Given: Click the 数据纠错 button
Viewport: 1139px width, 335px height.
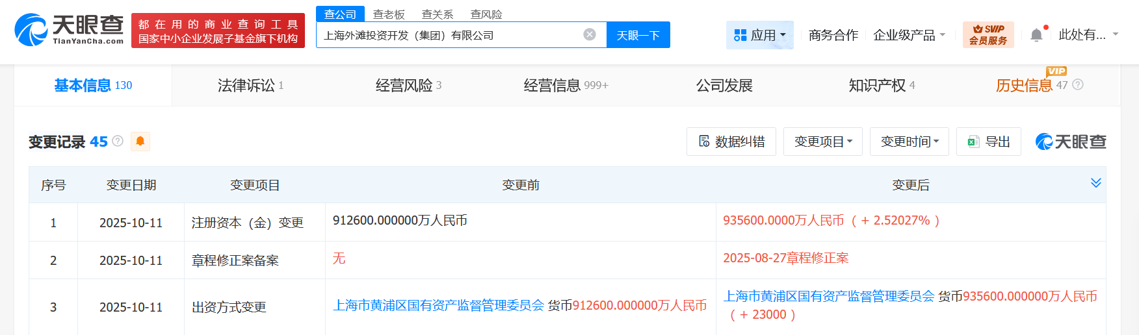Looking at the screenshot, I should pyautogui.click(x=731, y=142).
